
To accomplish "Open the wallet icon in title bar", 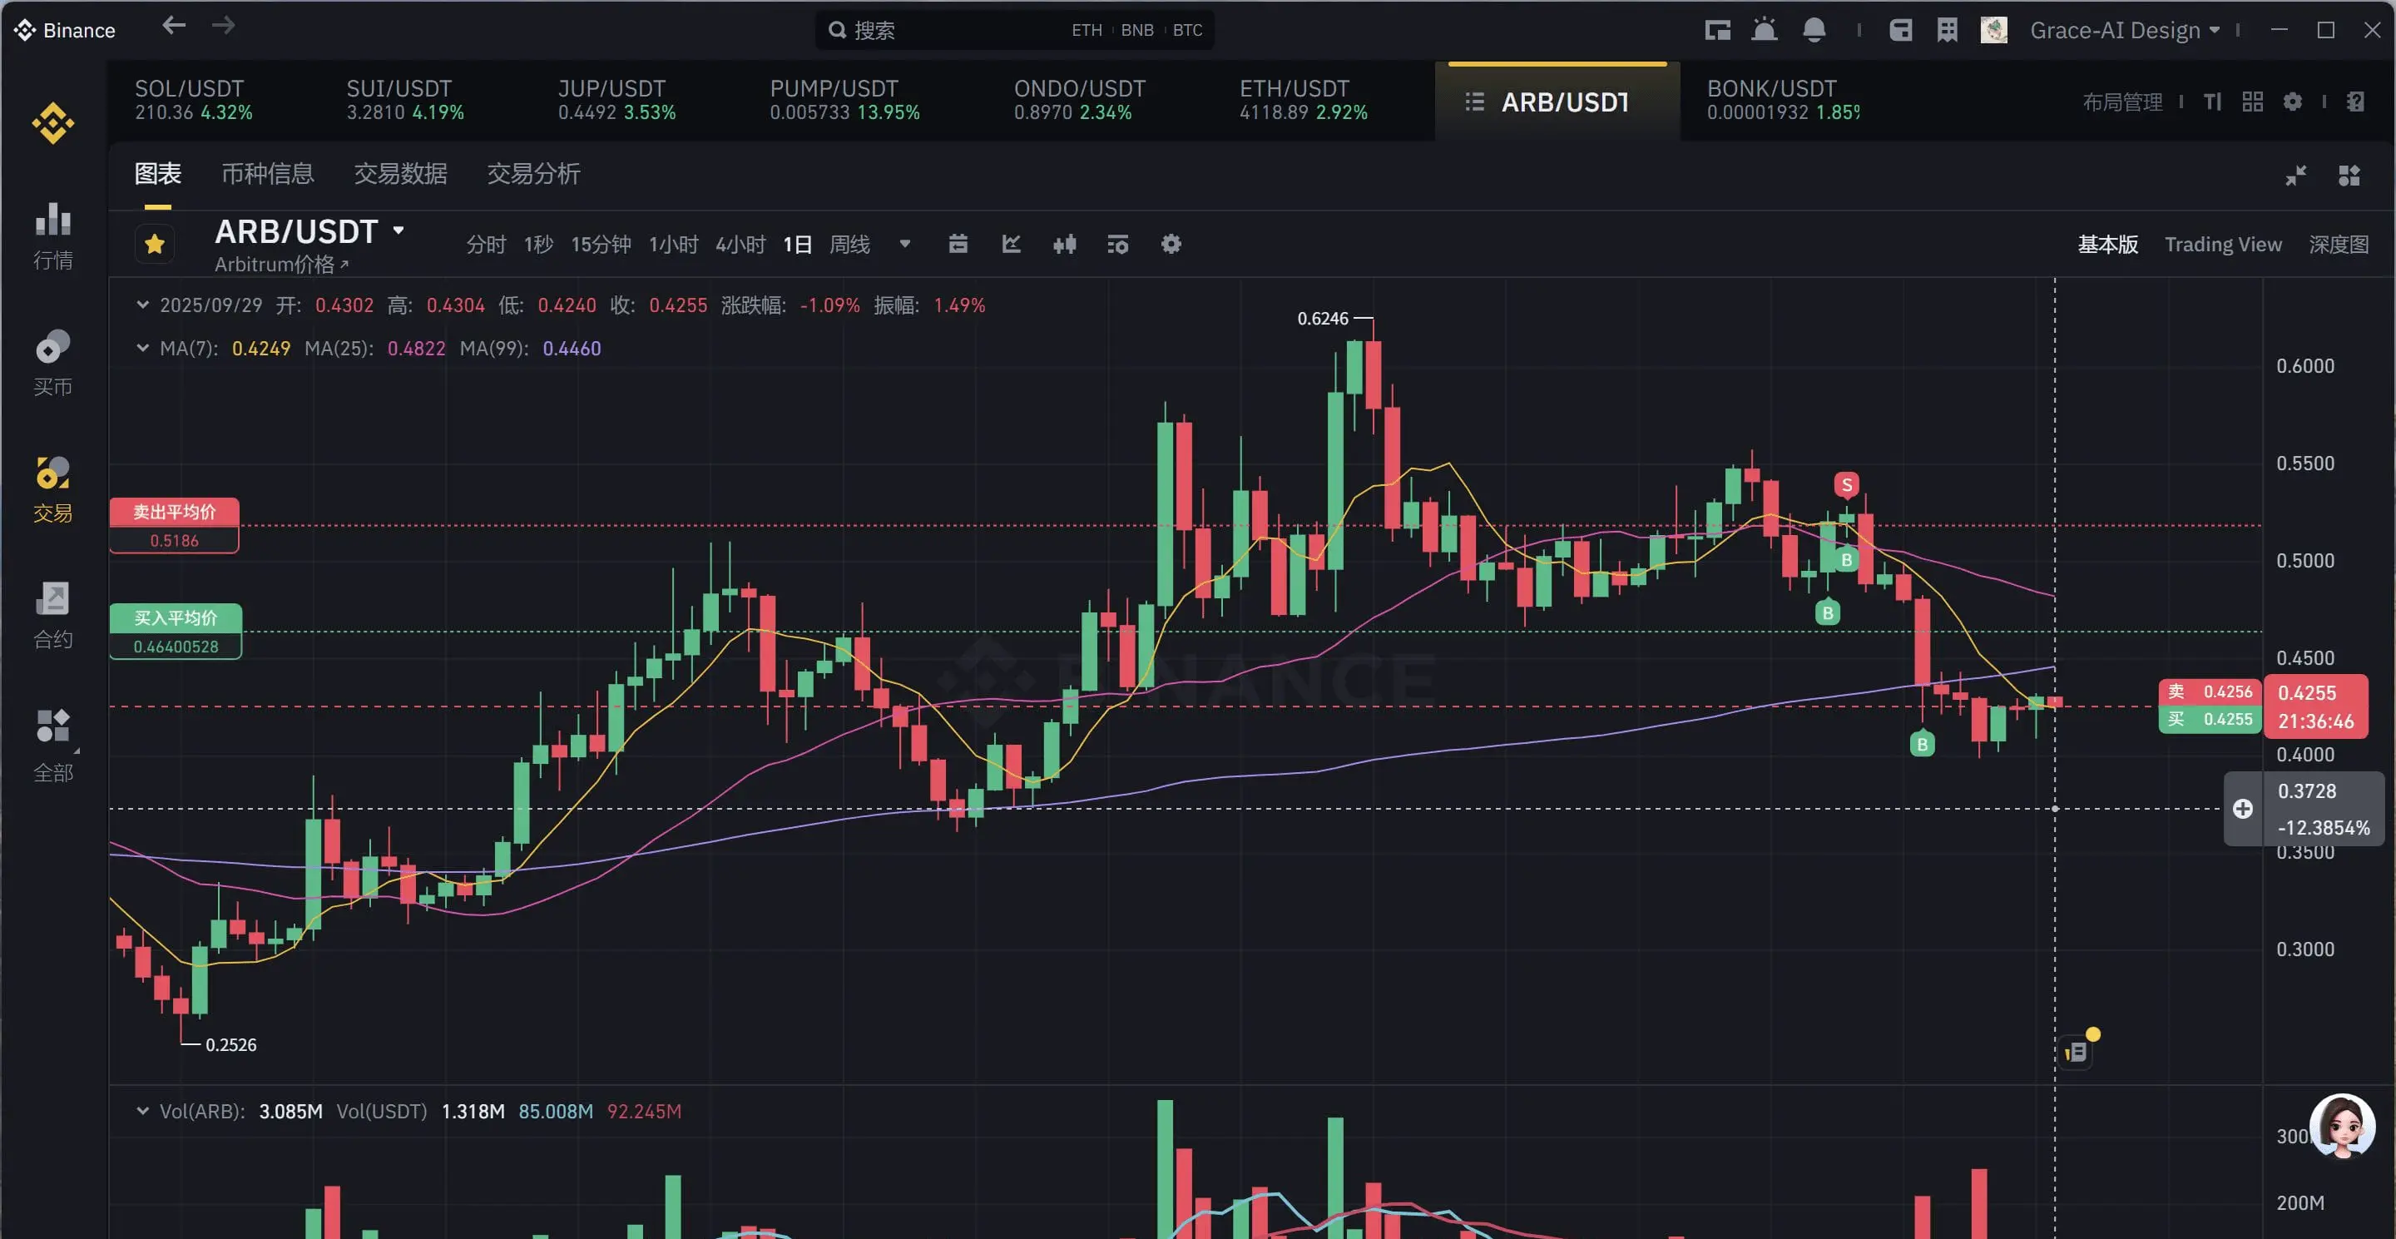I will [1900, 30].
